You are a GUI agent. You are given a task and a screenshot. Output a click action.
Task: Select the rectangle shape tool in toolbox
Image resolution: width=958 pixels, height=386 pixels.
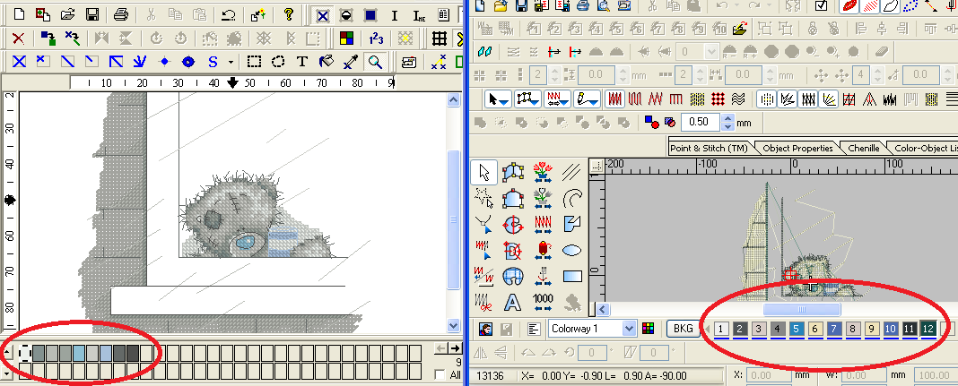click(x=572, y=276)
